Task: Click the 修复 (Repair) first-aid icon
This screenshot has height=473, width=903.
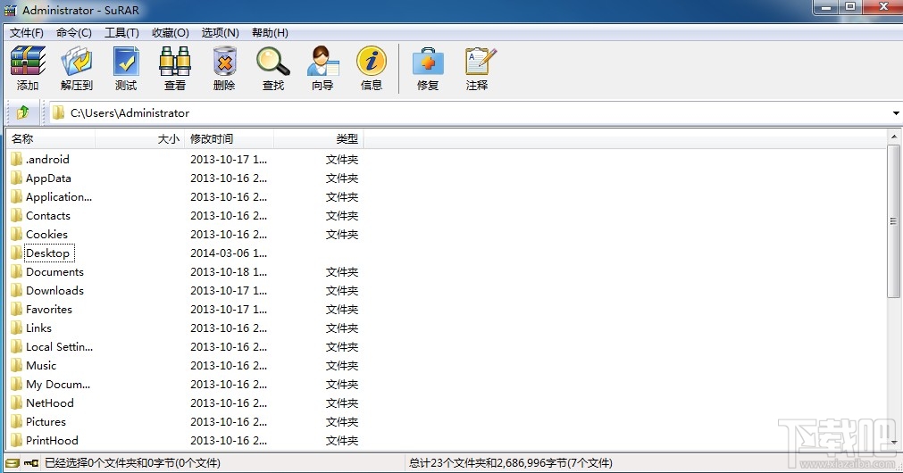Action: click(428, 68)
